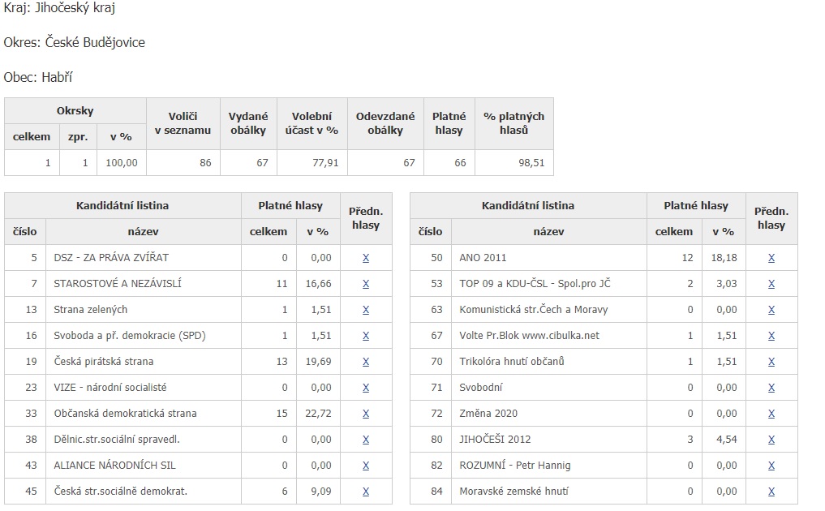Select percentage 18,18 for ANO 2011
This screenshot has height=511, width=825.
pyautogui.click(x=724, y=258)
